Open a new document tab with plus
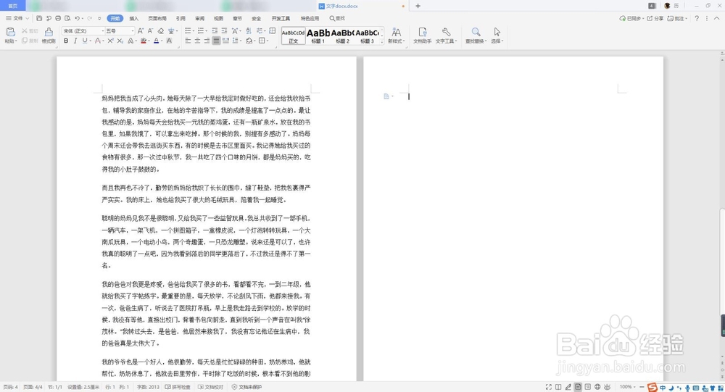Image resolution: width=725 pixels, height=392 pixels. [418, 6]
